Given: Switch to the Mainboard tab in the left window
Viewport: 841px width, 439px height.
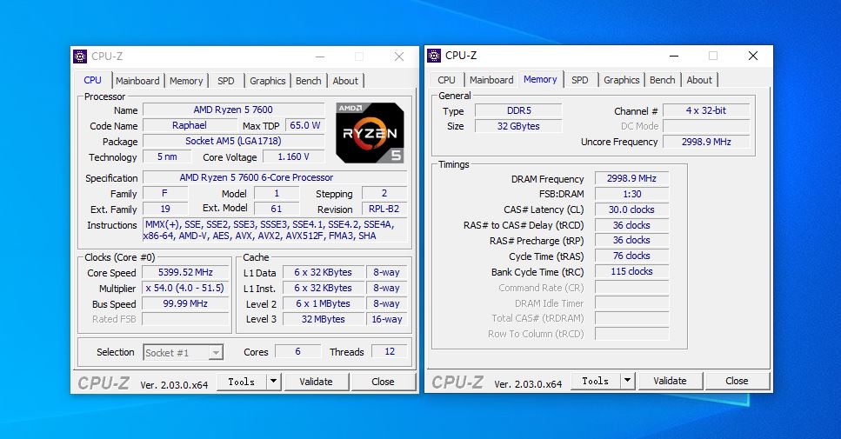Looking at the screenshot, I should pyautogui.click(x=137, y=81).
